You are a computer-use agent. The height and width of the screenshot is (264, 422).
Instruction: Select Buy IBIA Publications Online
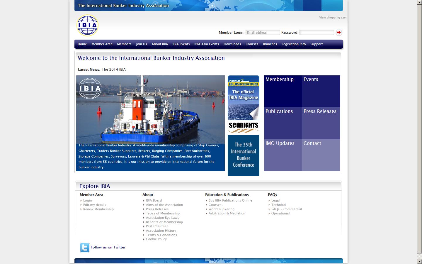(x=230, y=200)
